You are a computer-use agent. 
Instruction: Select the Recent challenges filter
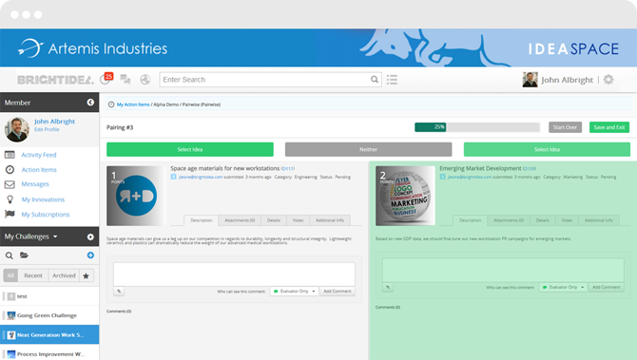coord(33,275)
